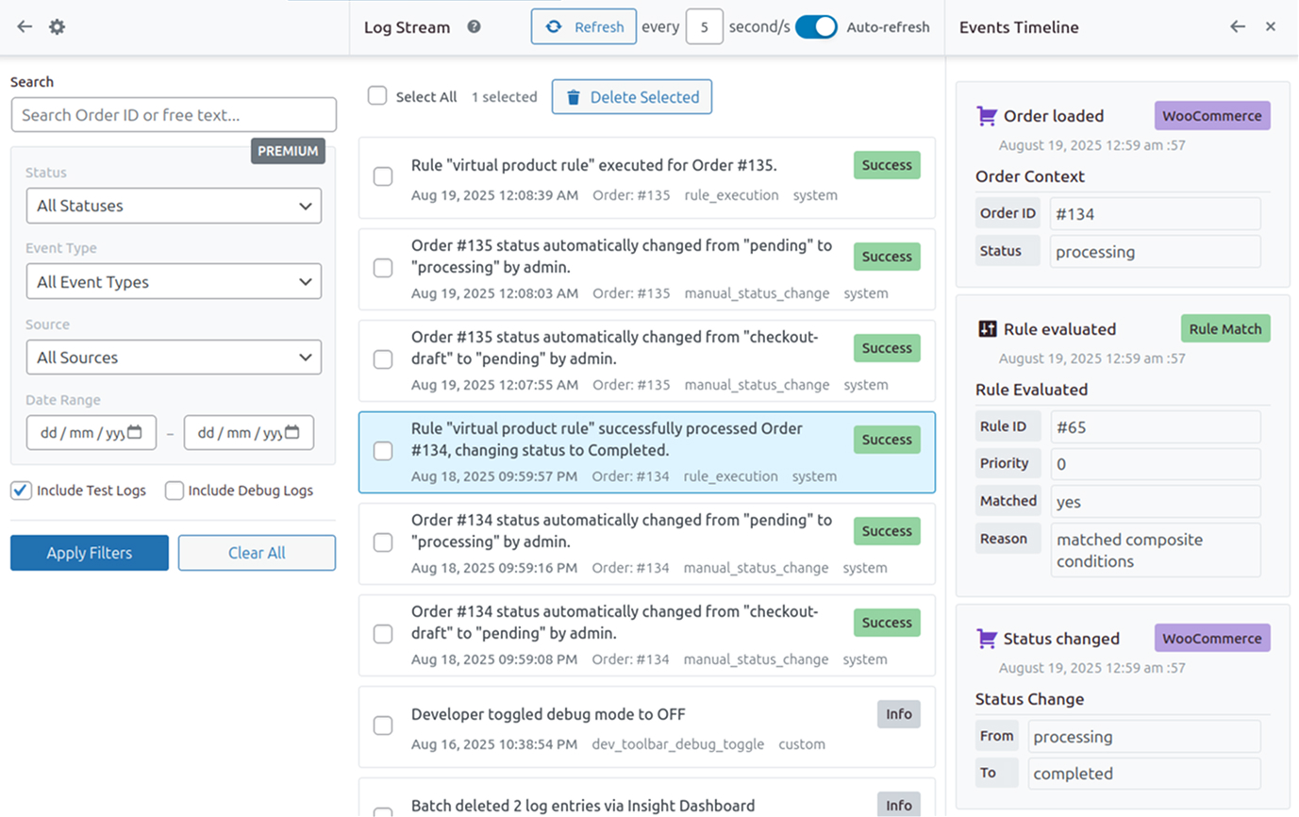
Task: Click the help question mark beside Log Stream
Action: [474, 27]
